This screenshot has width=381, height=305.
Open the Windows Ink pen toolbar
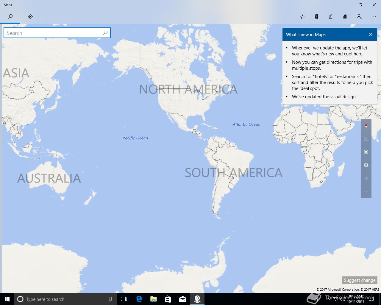click(x=331, y=17)
